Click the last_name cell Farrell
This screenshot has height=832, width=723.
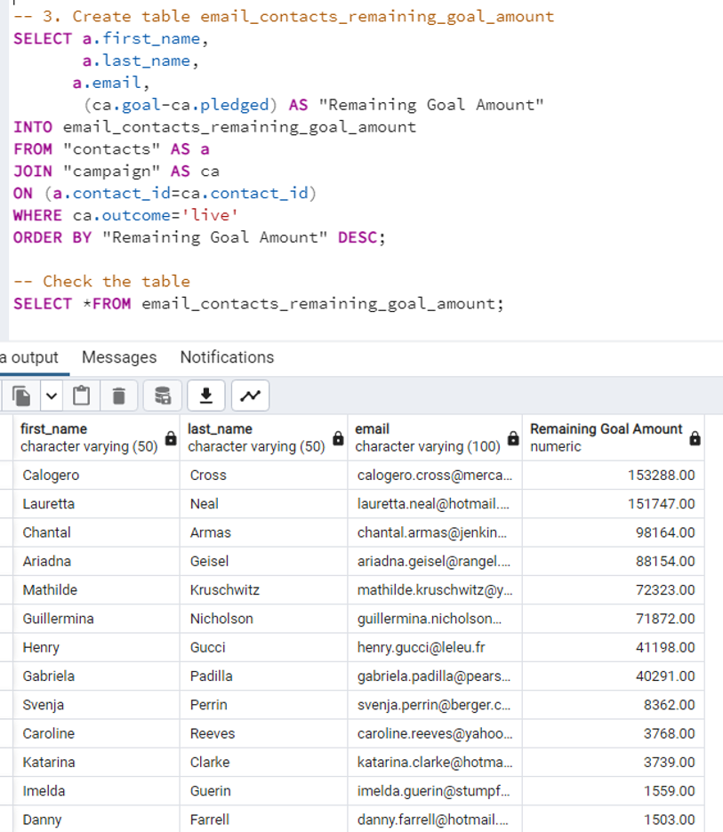(208, 820)
